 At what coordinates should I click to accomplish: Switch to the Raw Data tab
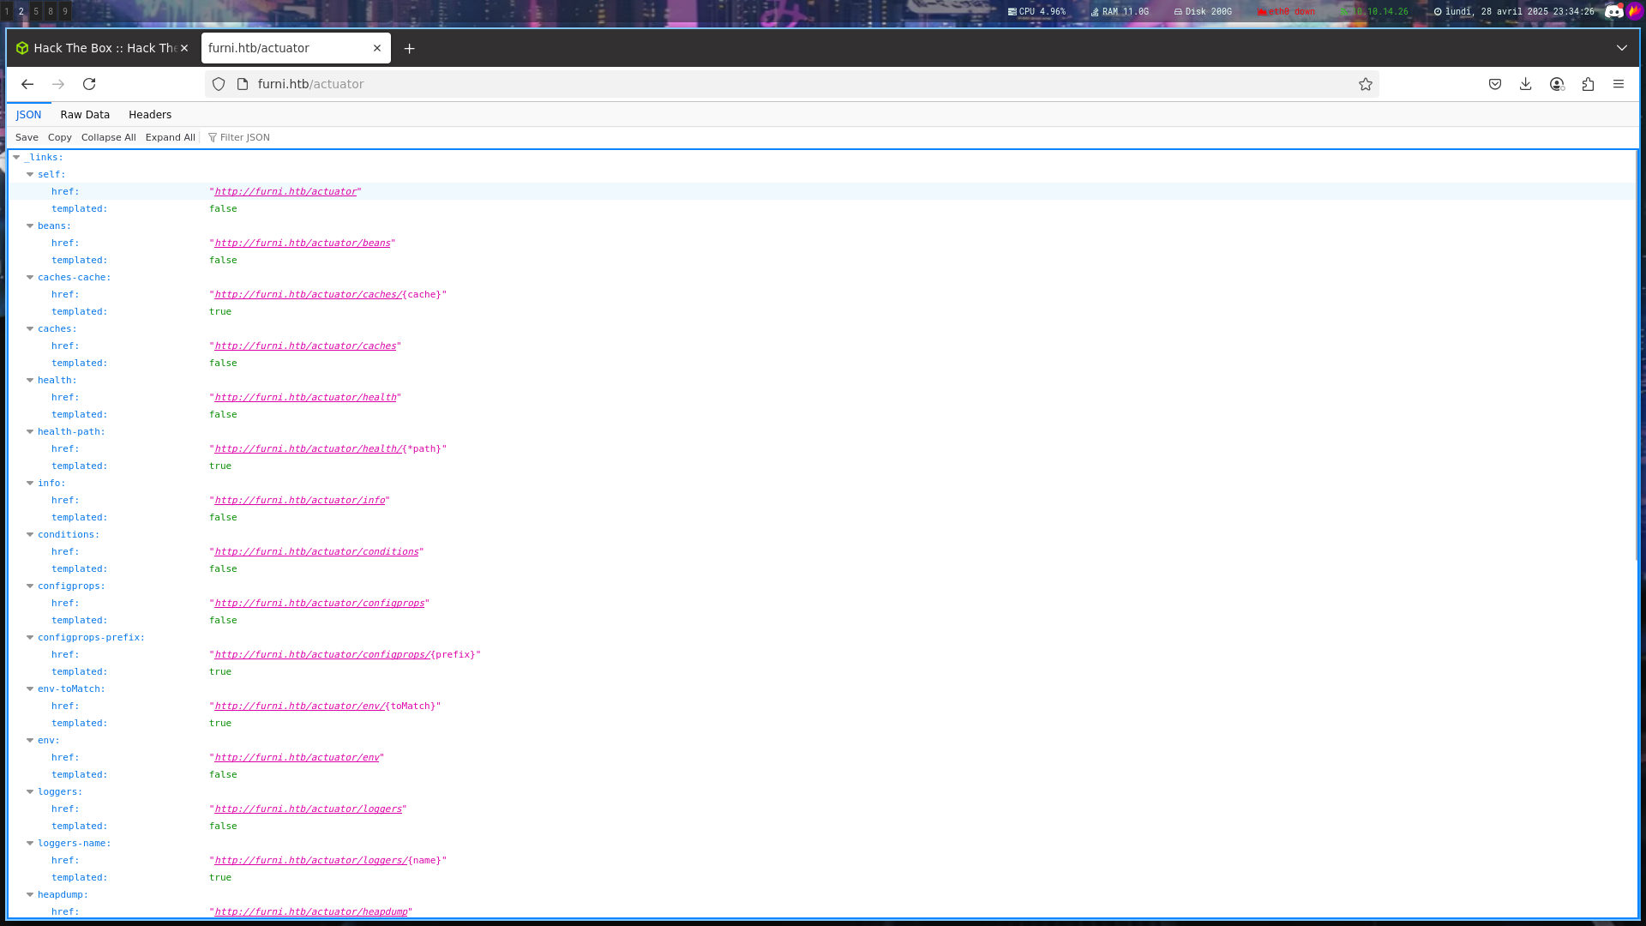[85, 115]
